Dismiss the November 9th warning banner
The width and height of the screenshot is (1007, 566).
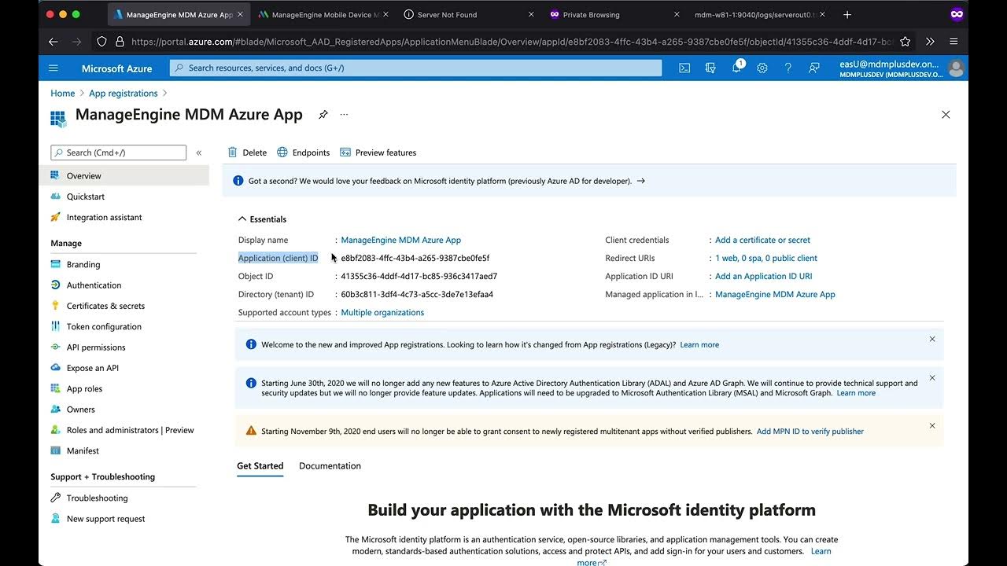pos(932,425)
